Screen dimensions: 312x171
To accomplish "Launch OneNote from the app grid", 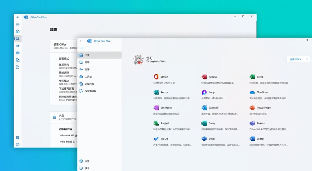I will 156,108.
